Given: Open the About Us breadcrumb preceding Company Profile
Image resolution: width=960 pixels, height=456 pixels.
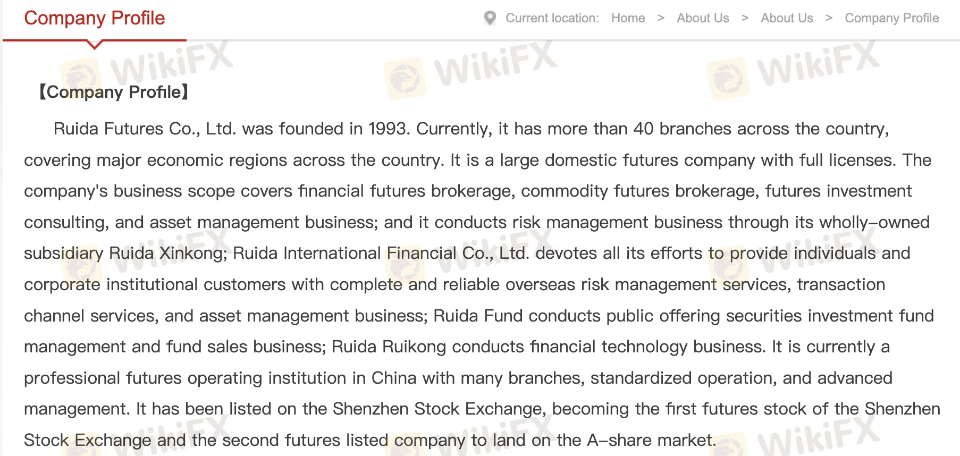Looking at the screenshot, I should pos(787,18).
